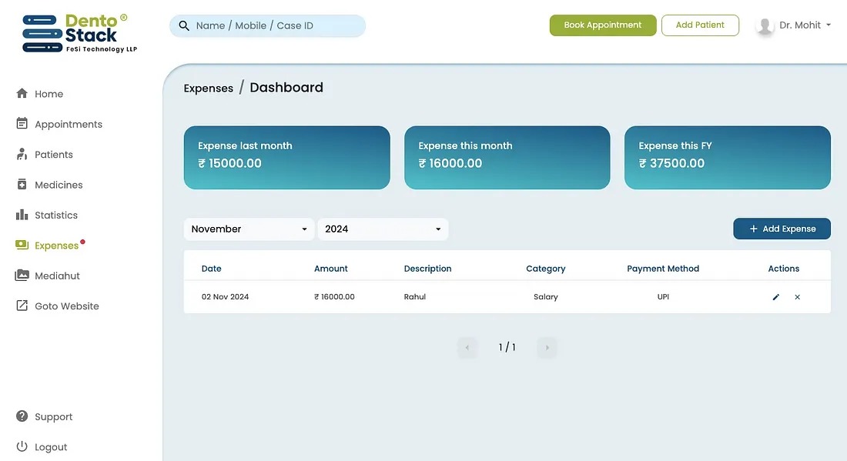The height and width of the screenshot is (461, 847).
Task: Select the Medicines kit icon
Action: [22, 185]
